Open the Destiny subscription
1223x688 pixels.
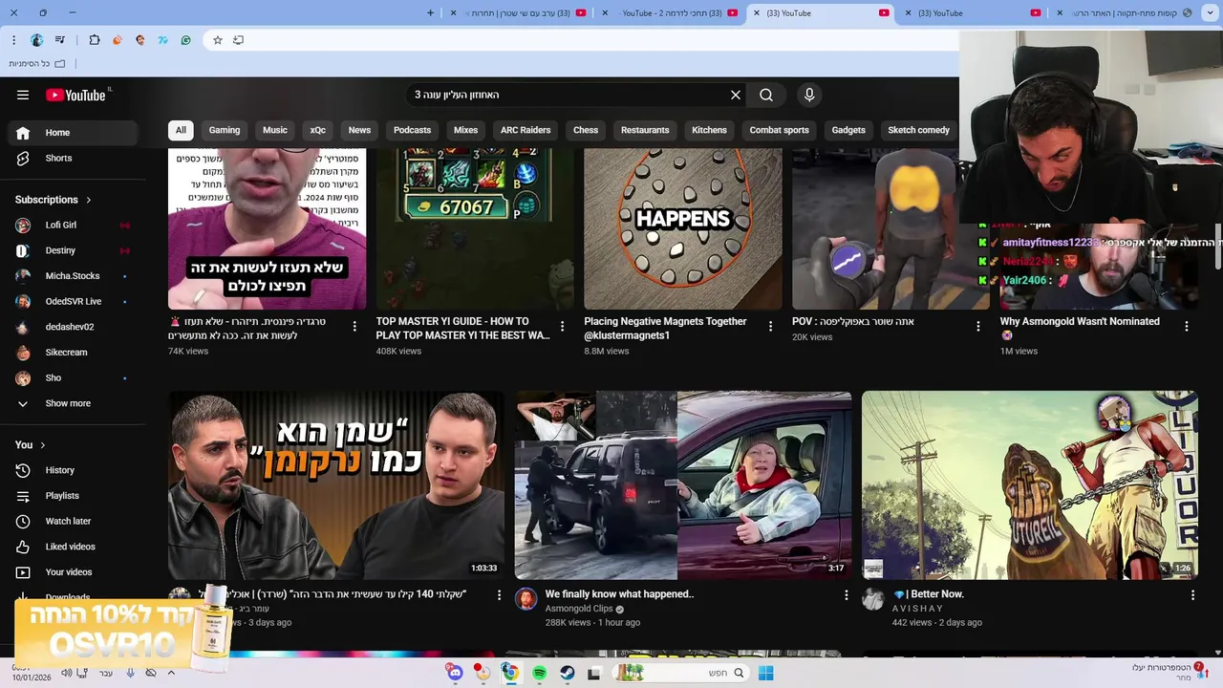74,250
